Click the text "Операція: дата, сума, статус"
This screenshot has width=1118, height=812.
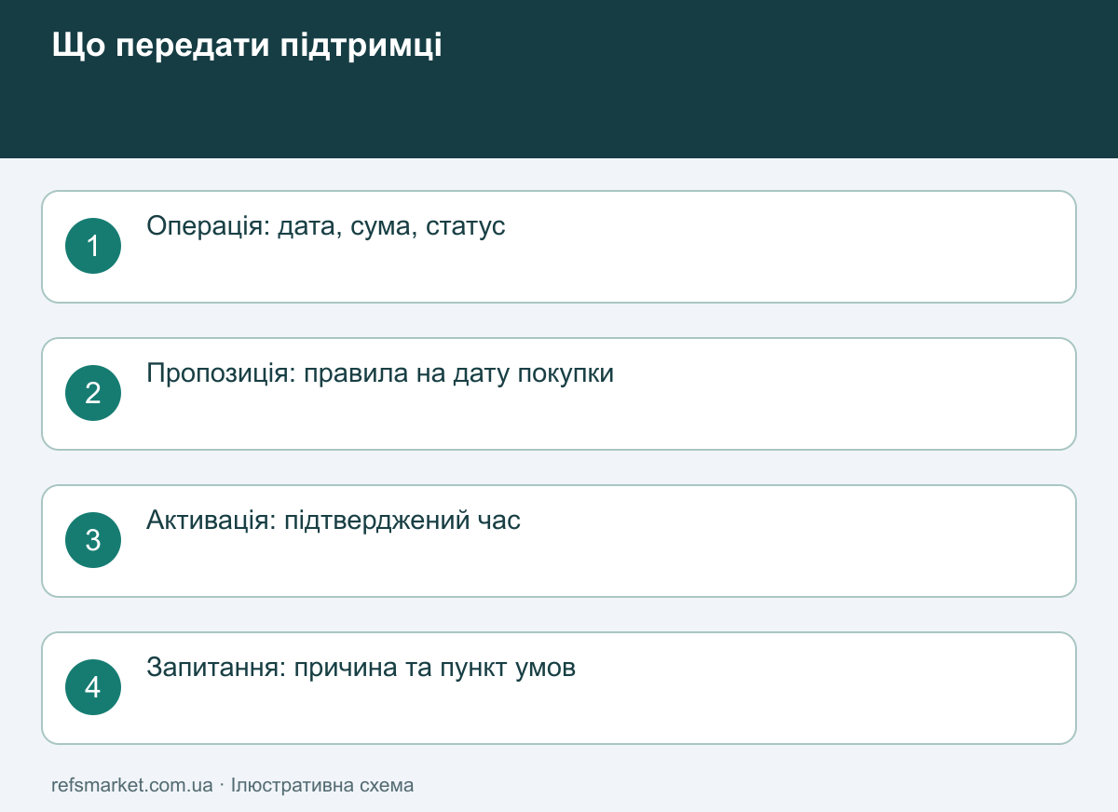pyautogui.click(x=326, y=226)
